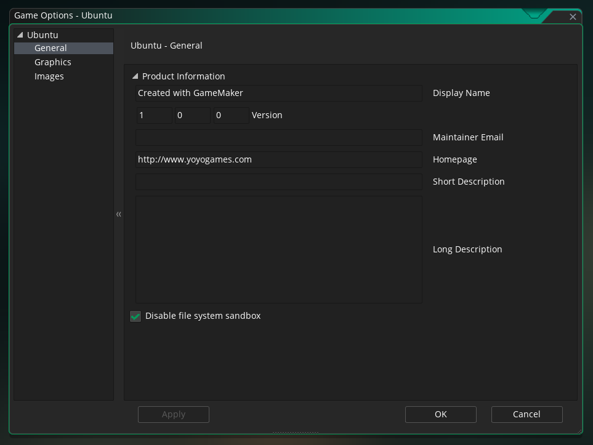Click the OK button
Viewport: 593px width, 445px height.
point(440,414)
